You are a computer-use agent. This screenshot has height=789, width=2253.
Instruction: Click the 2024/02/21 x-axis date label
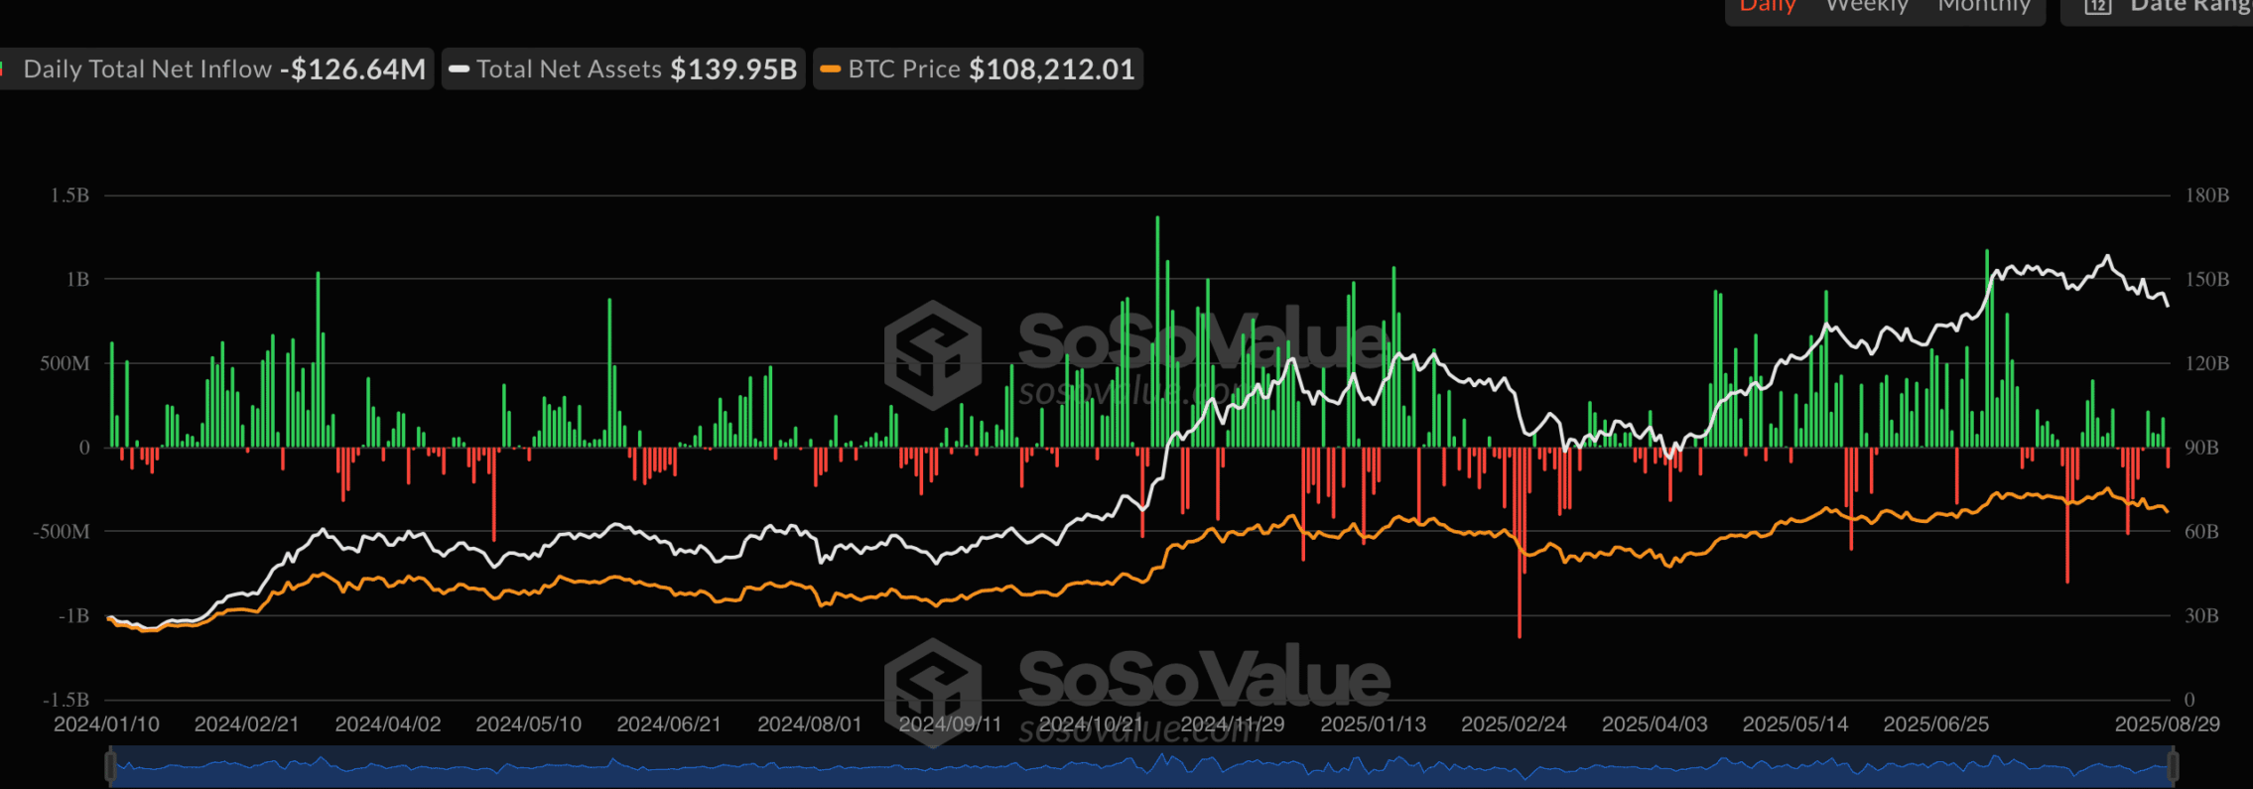click(x=246, y=724)
